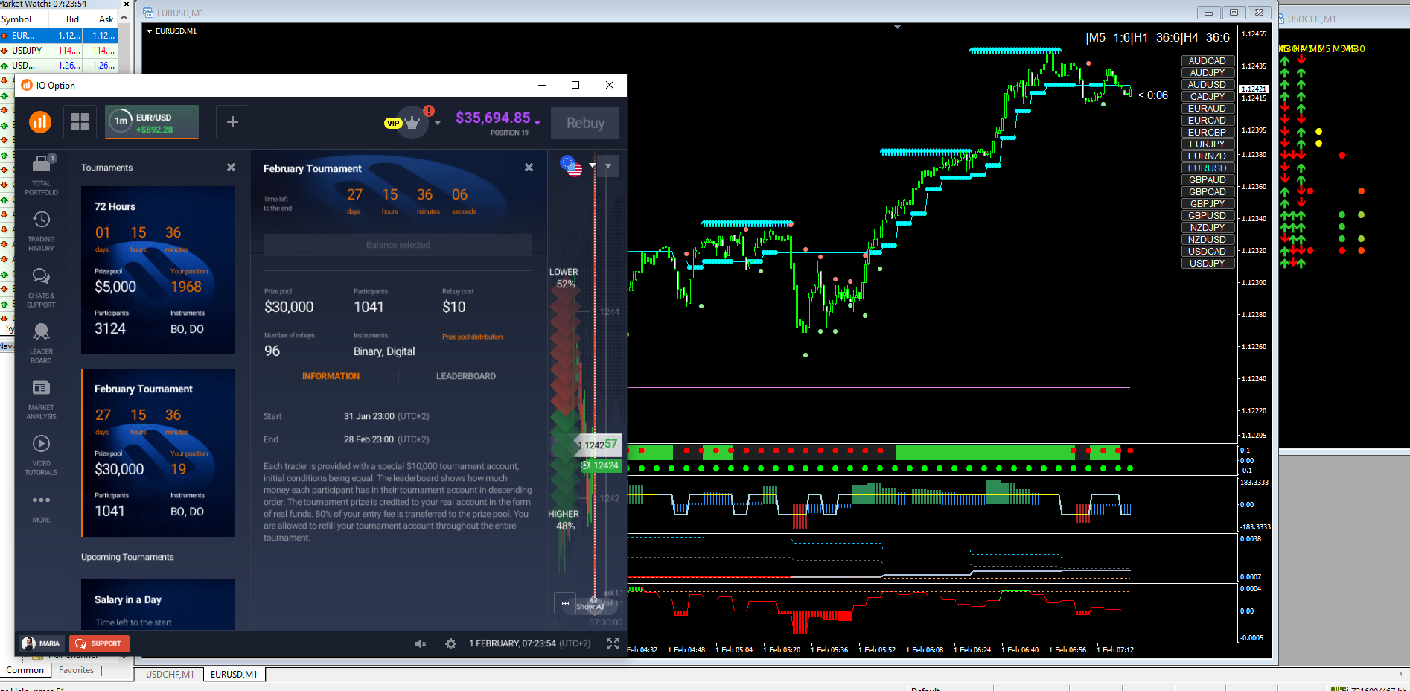Image resolution: width=1410 pixels, height=691 pixels.
Task: Open the February Tournament card in list
Action: [x=159, y=453]
